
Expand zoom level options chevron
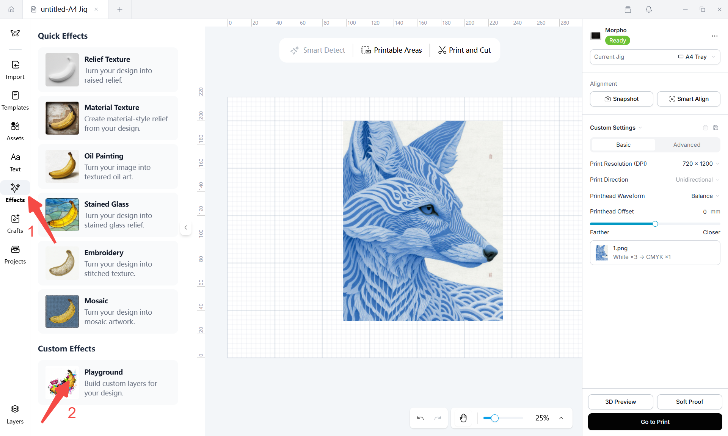coord(561,418)
